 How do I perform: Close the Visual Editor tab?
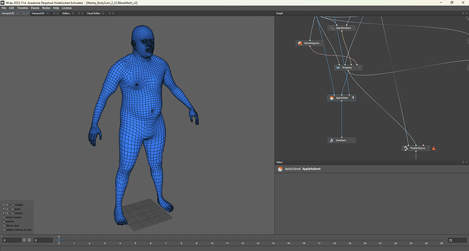pos(113,14)
